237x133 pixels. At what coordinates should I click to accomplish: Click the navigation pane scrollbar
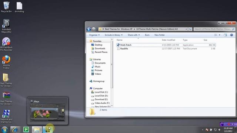click(112, 65)
